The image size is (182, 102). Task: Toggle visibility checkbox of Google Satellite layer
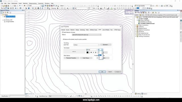pyautogui.click(x=5, y=22)
